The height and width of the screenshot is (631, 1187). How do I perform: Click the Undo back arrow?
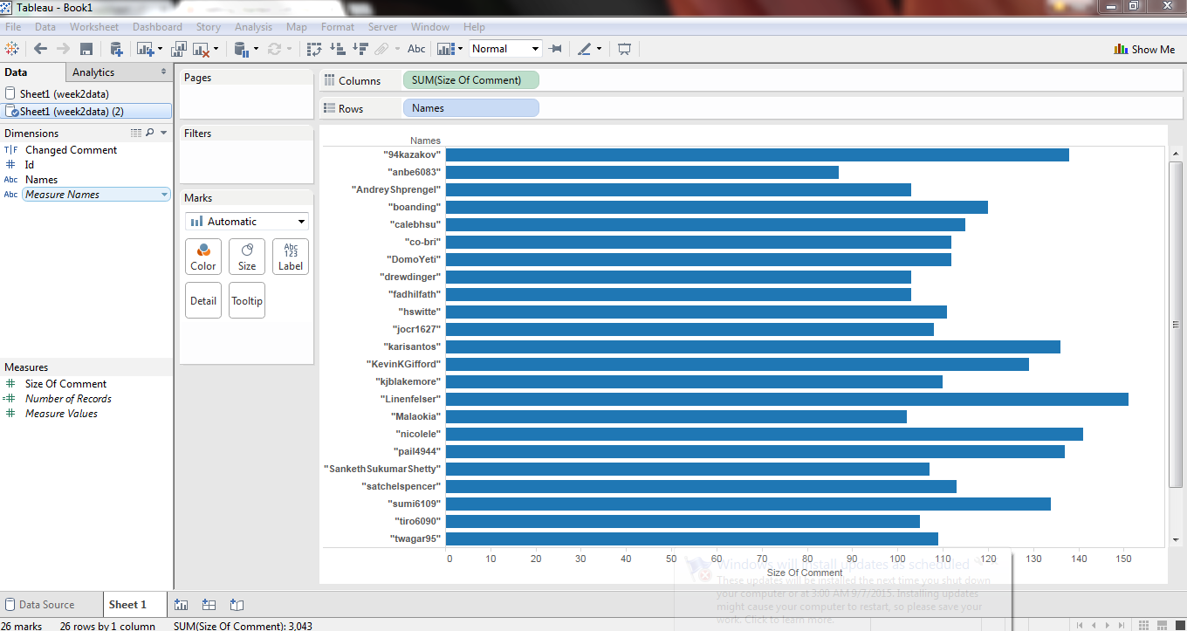coord(40,49)
